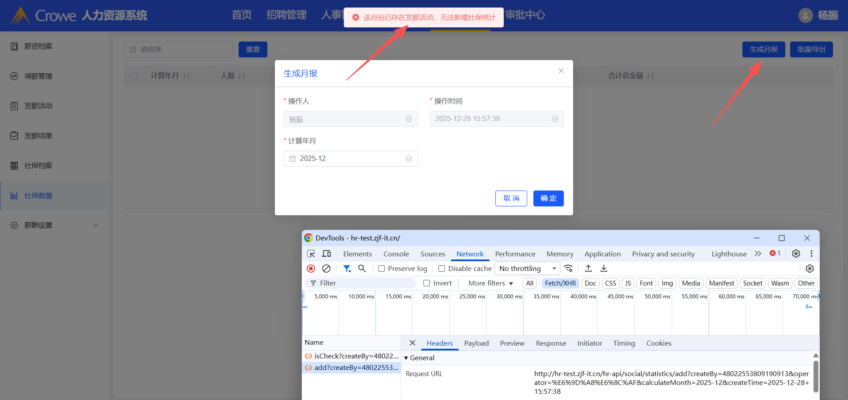Toggle the device toolbar icon

(327, 254)
